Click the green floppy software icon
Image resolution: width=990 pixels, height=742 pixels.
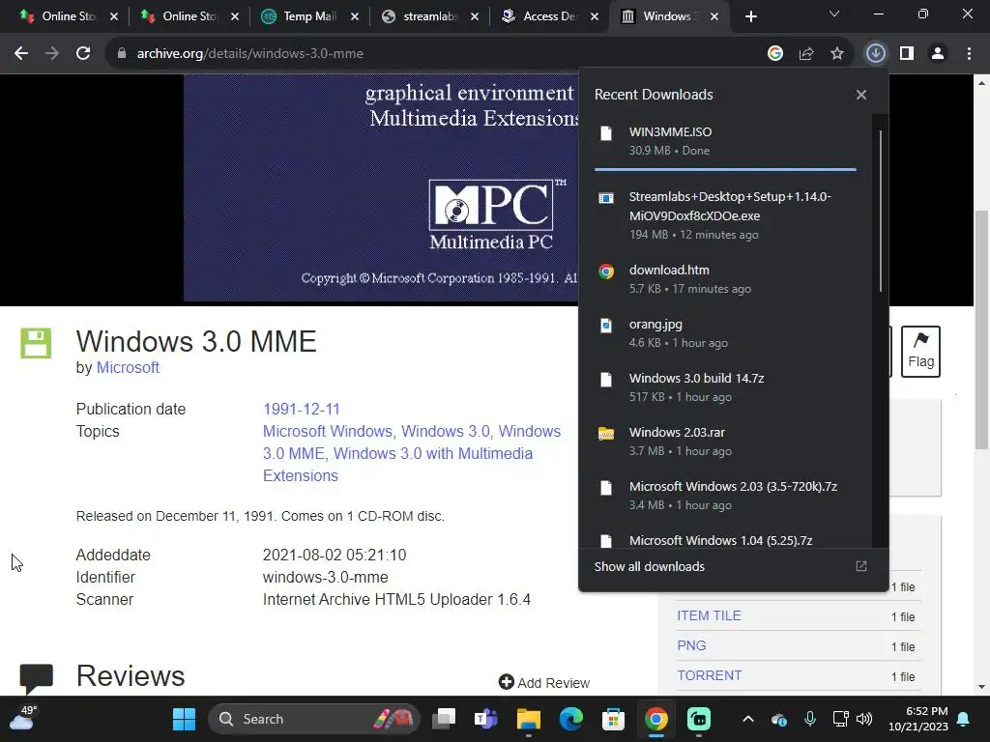(x=36, y=343)
